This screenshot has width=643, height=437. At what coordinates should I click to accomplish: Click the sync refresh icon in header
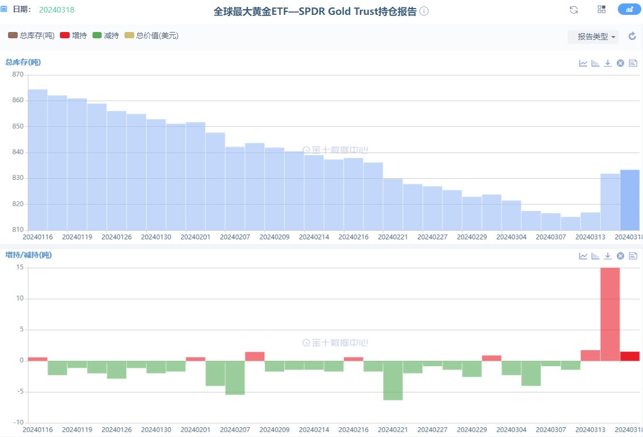[574, 10]
